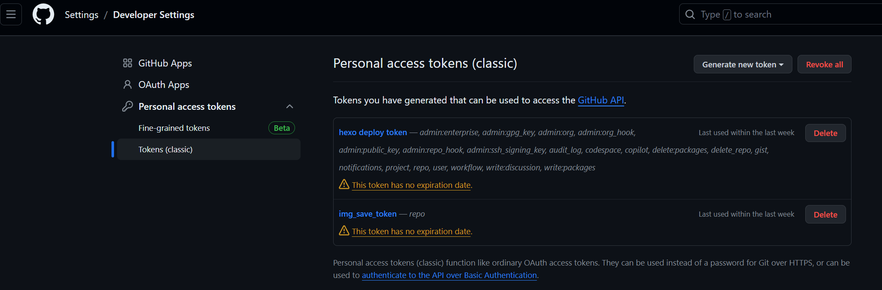Delete the hexo deploy token
This screenshot has height=290, width=882.
(825, 133)
